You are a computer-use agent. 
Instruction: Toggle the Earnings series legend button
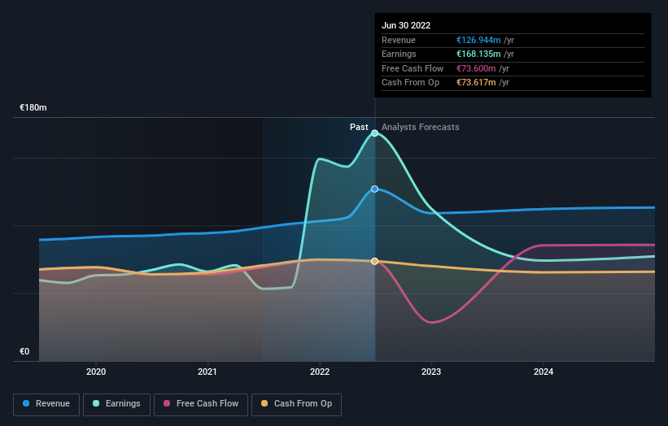click(x=116, y=404)
